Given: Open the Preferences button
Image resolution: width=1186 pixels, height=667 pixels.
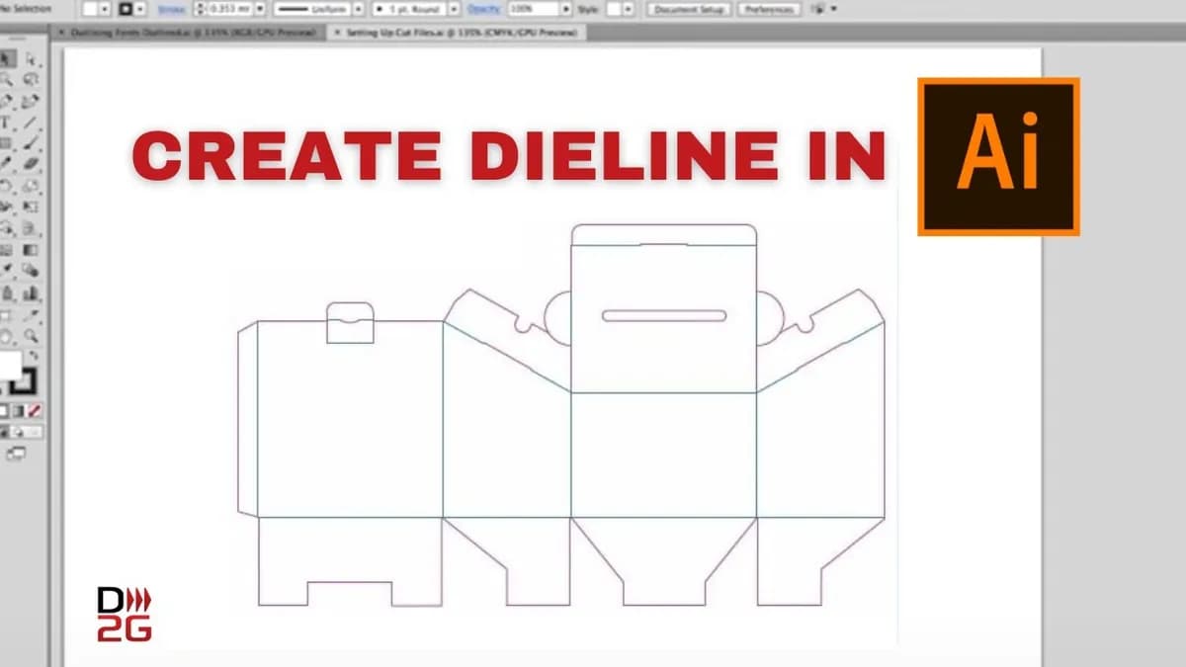Looking at the screenshot, I should click(768, 9).
